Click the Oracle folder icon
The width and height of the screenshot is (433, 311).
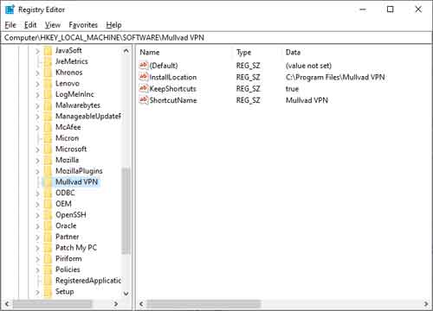click(x=48, y=226)
